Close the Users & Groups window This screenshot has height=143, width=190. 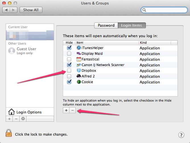(4, 3)
